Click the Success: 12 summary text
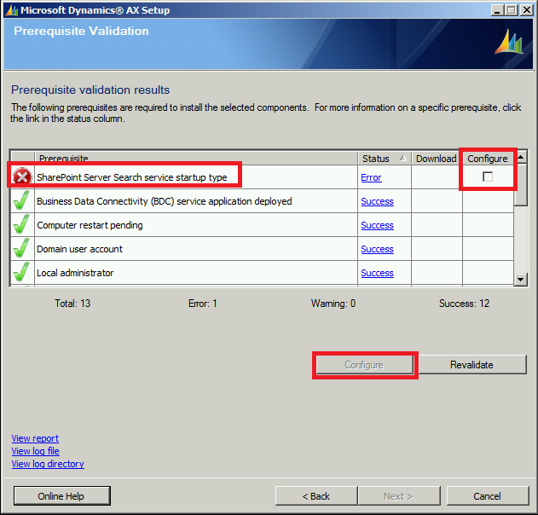This screenshot has width=538, height=515. [464, 304]
